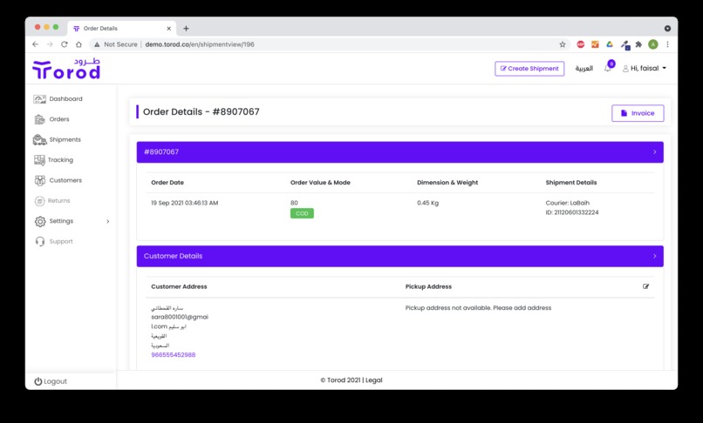Open a new browser tab

coord(186,29)
